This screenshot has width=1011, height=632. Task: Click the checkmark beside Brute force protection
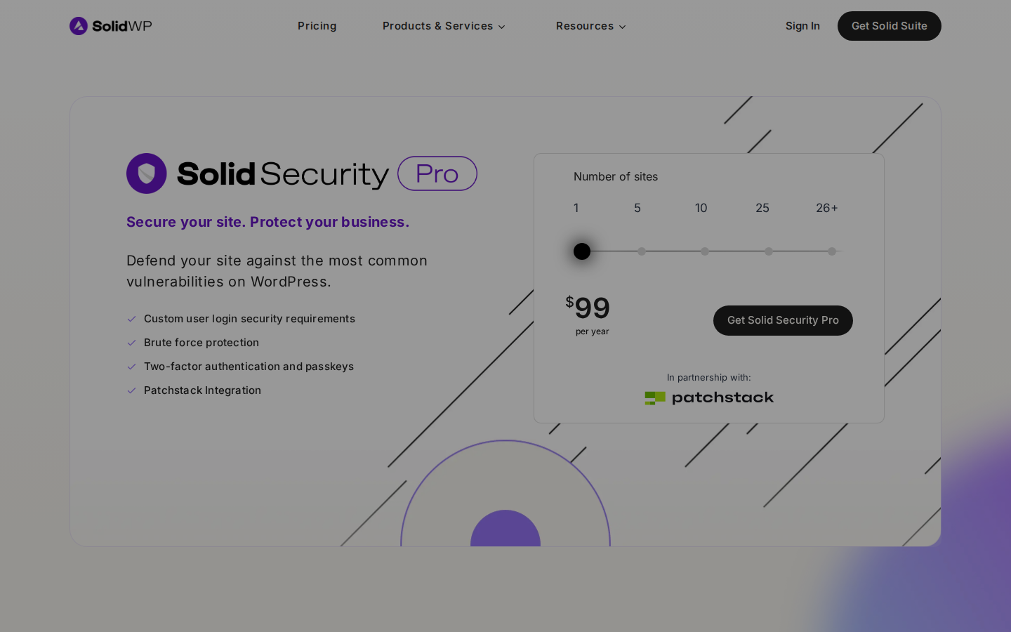click(x=132, y=343)
